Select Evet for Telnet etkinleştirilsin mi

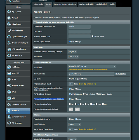tap(70, 119)
